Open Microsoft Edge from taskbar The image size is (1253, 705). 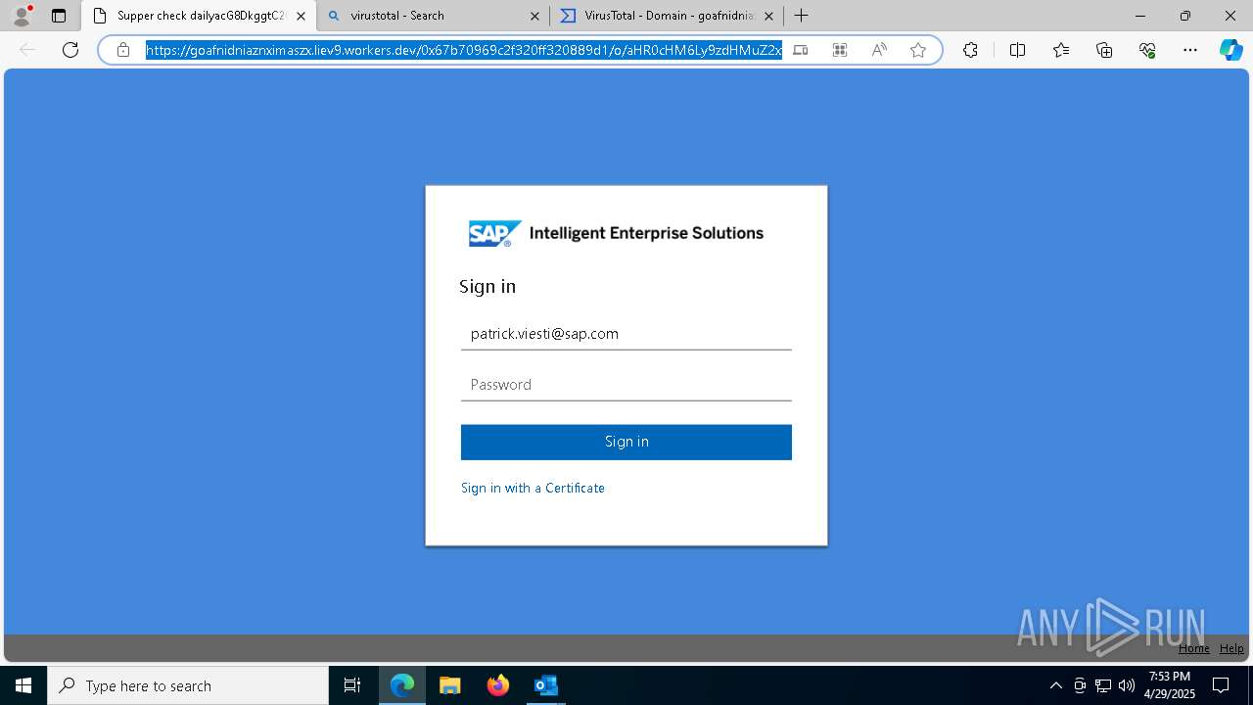[x=402, y=685]
